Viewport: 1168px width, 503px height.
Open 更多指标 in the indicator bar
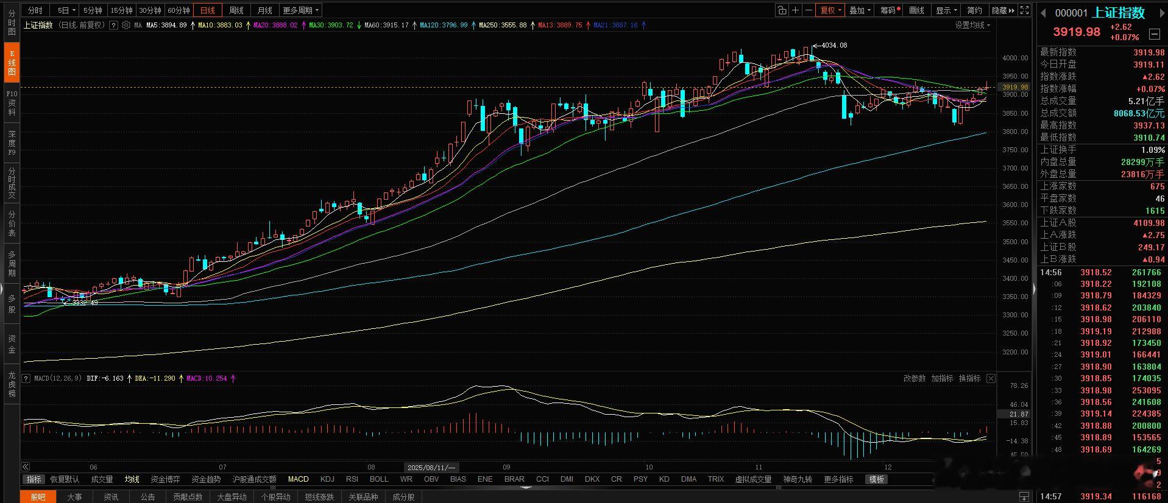pyautogui.click(x=838, y=479)
